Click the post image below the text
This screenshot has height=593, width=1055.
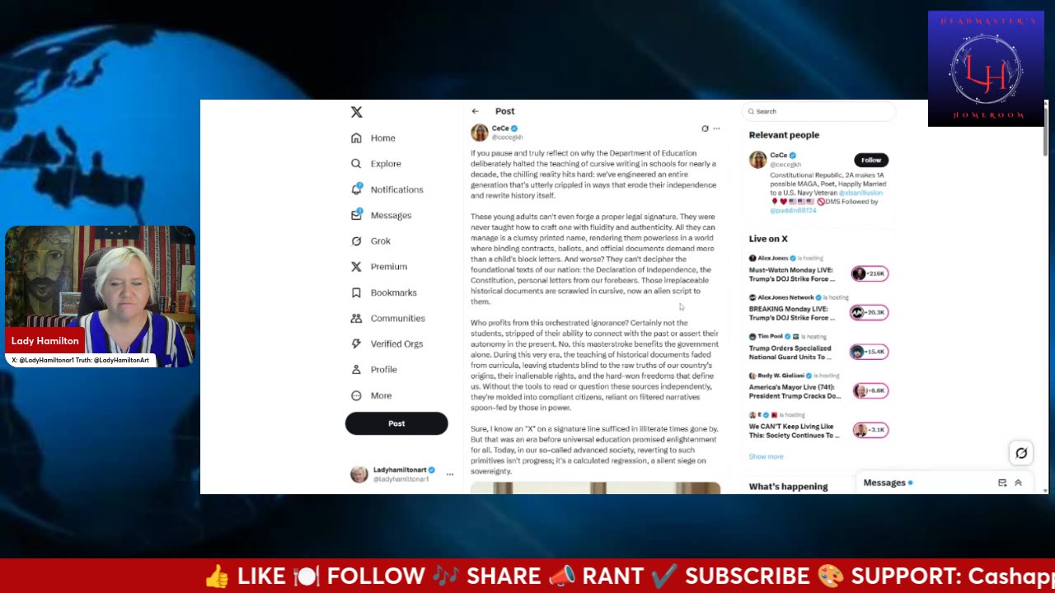[595, 488]
